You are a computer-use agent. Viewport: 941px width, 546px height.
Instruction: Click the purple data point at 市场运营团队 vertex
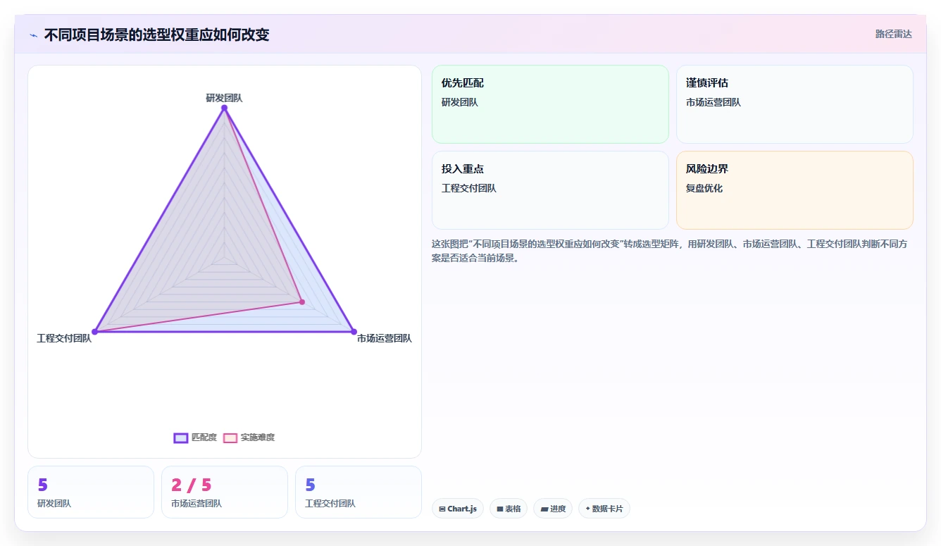point(354,332)
